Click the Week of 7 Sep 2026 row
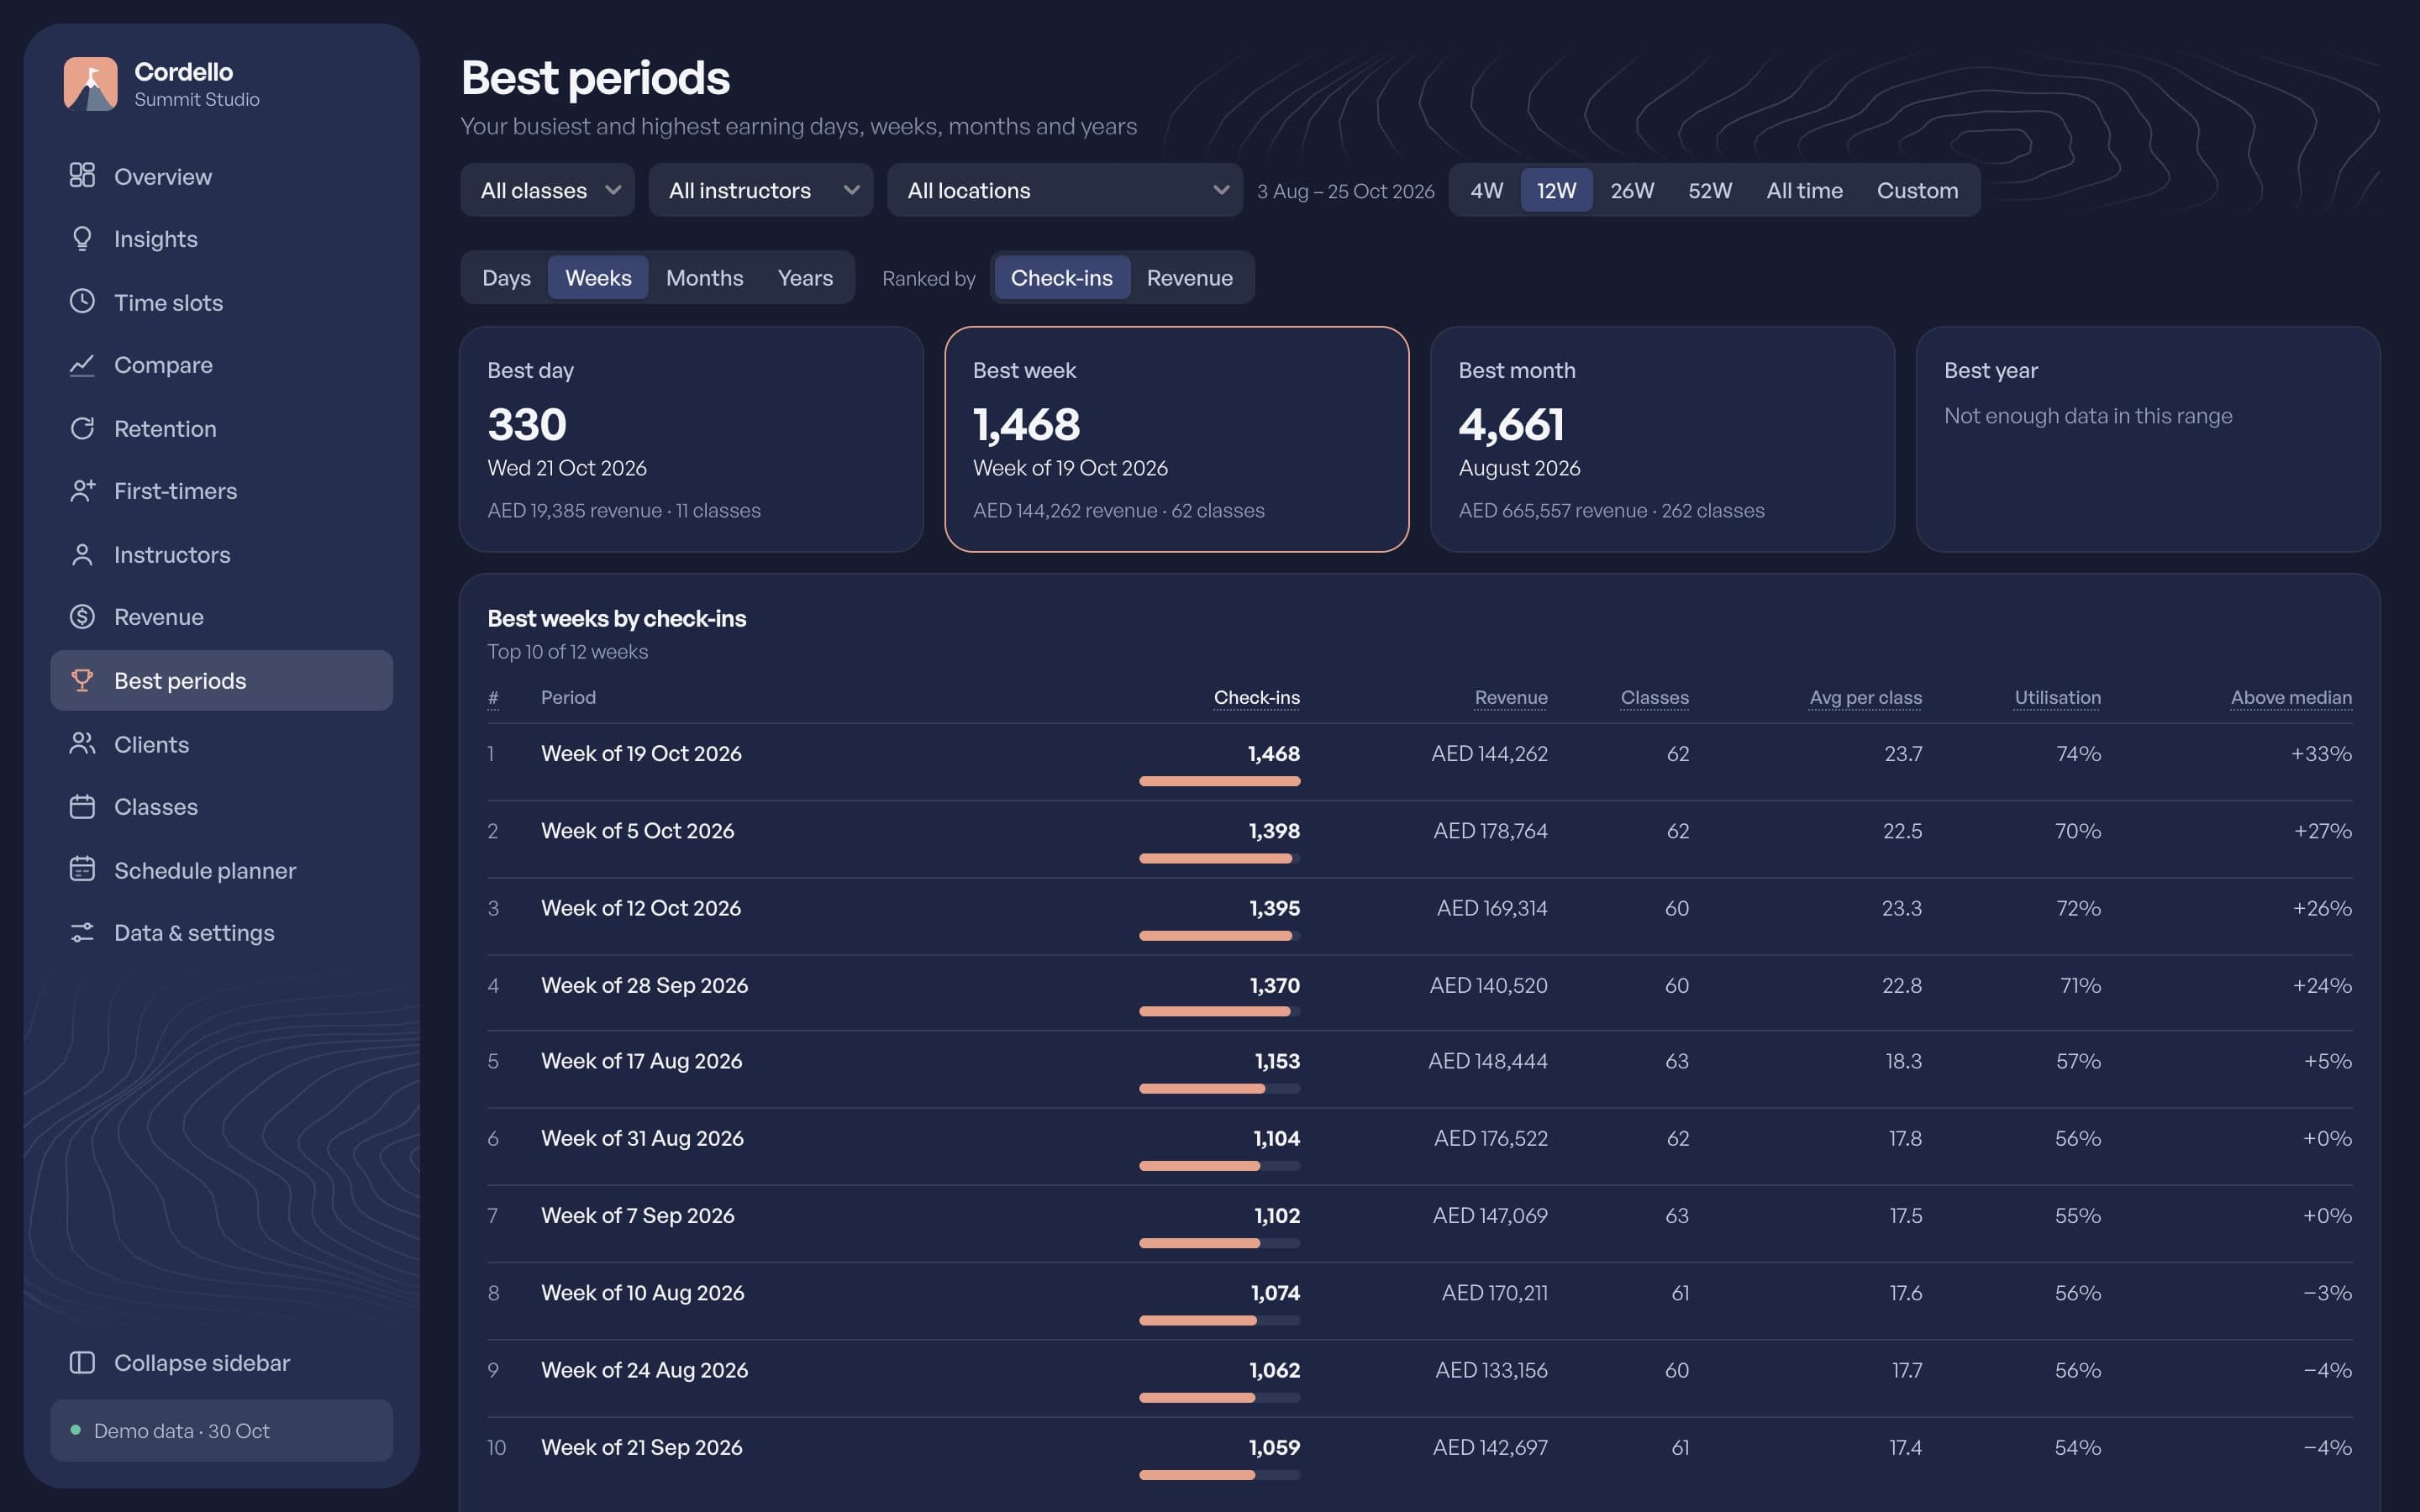This screenshot has height=1512, width=2420. pyautogui.click(x=1419, y=1223)
